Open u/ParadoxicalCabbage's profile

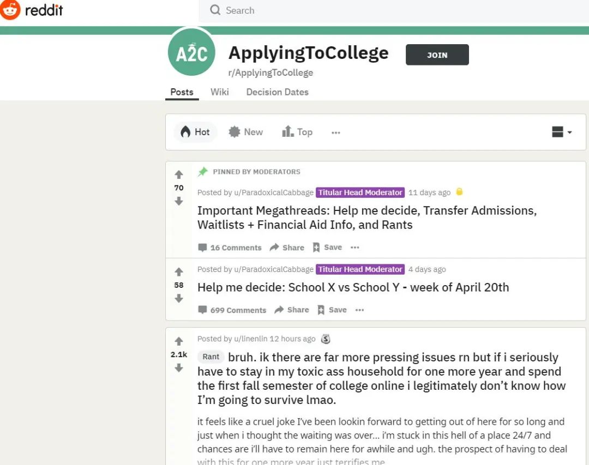point(272,192)
